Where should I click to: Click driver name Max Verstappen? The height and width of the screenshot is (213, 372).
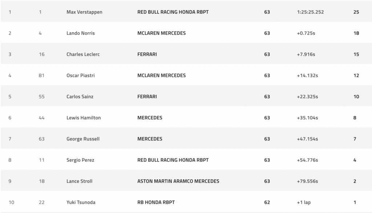click(x=84, y=12)
